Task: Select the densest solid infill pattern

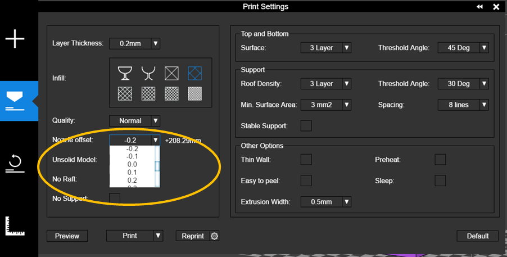Action: point(194,93)
